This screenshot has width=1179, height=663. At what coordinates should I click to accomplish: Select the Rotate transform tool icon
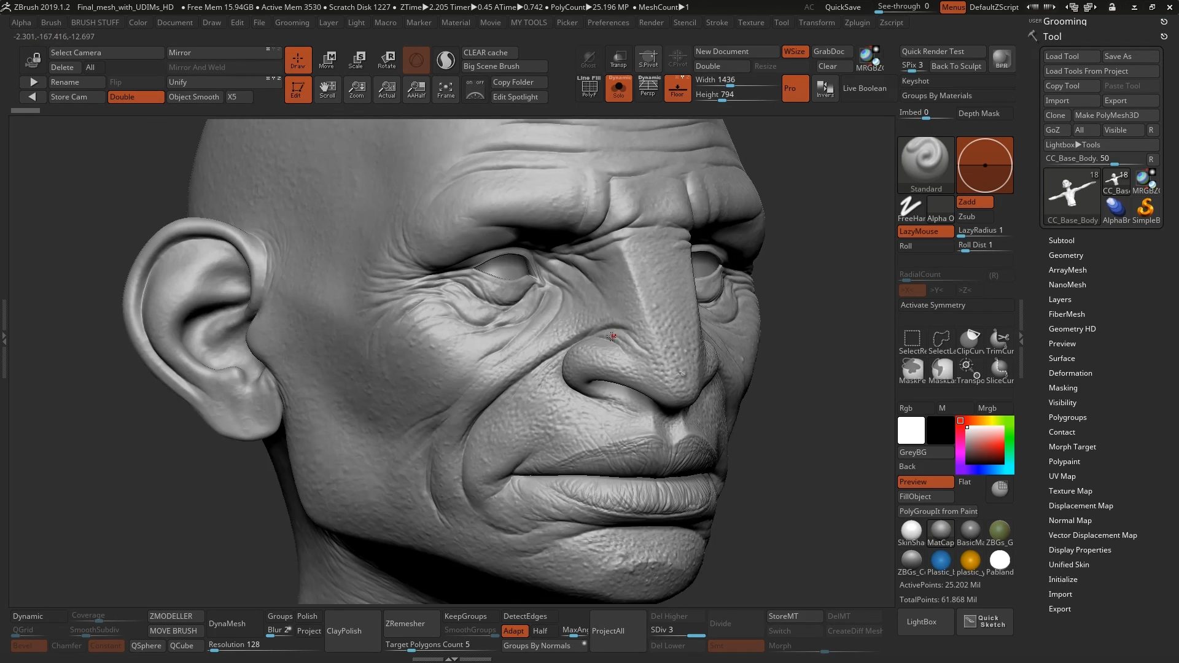pyautogui.click(x=386, y=60)
